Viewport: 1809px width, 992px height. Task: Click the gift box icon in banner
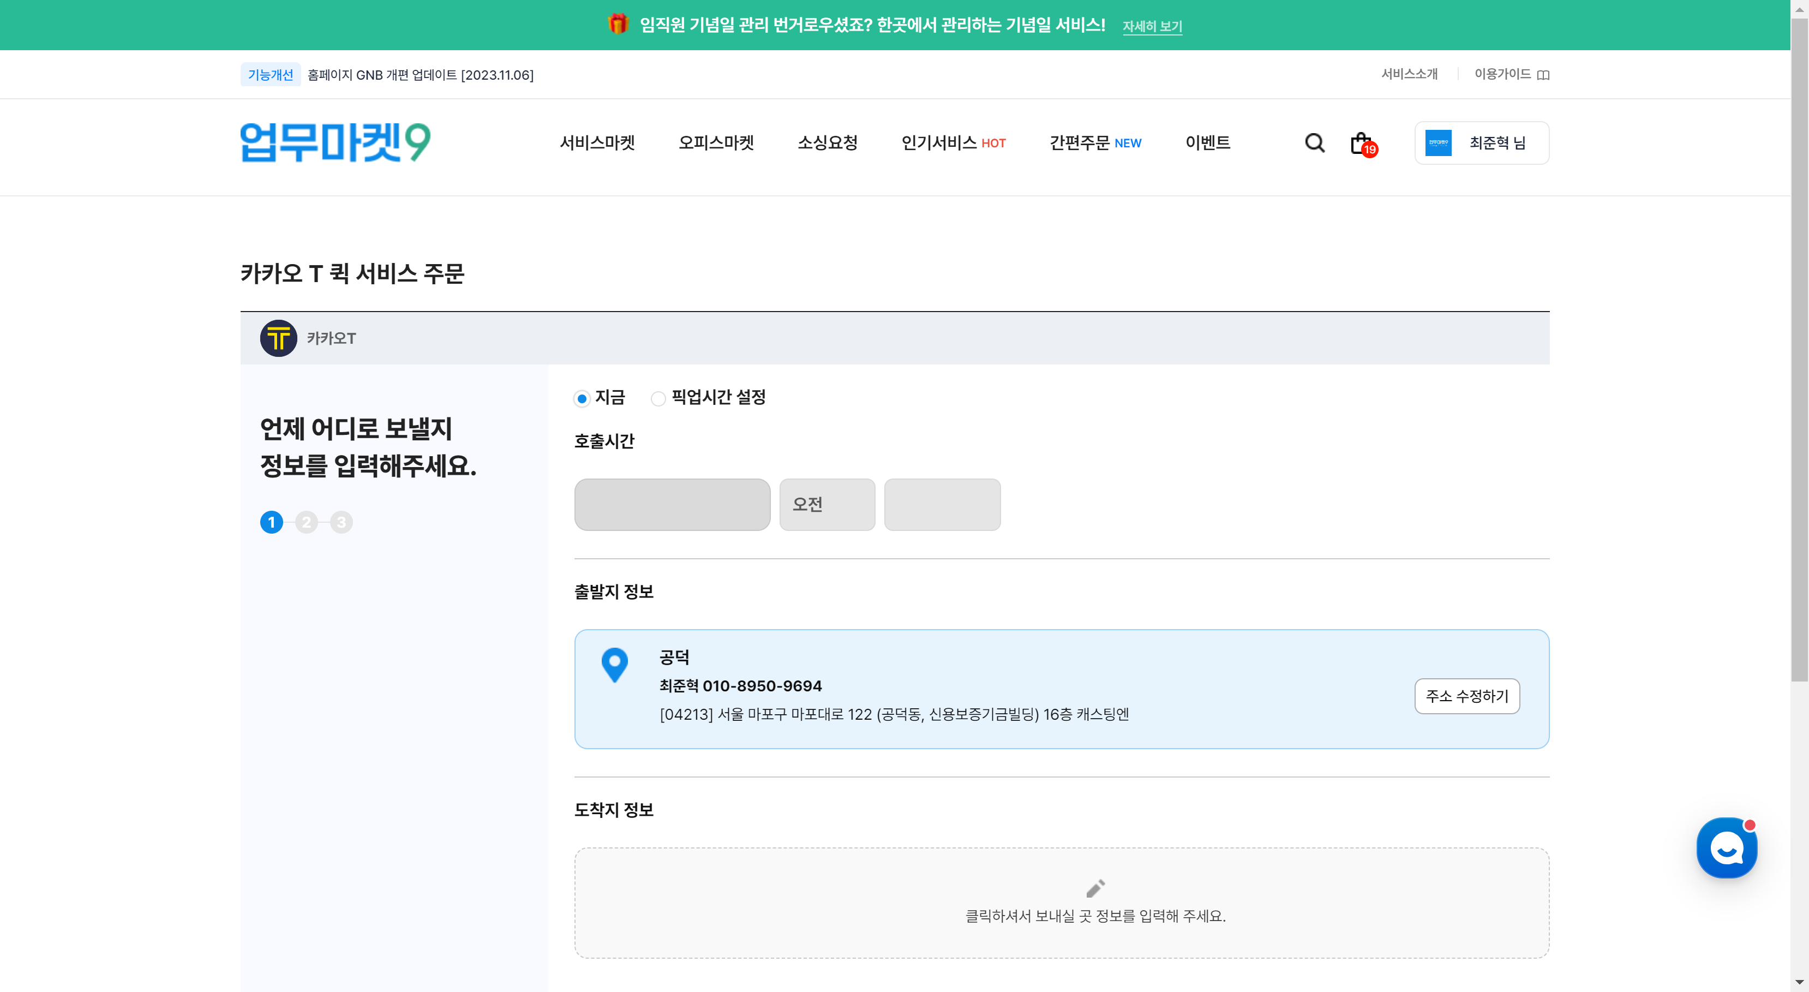click(618, 24)
